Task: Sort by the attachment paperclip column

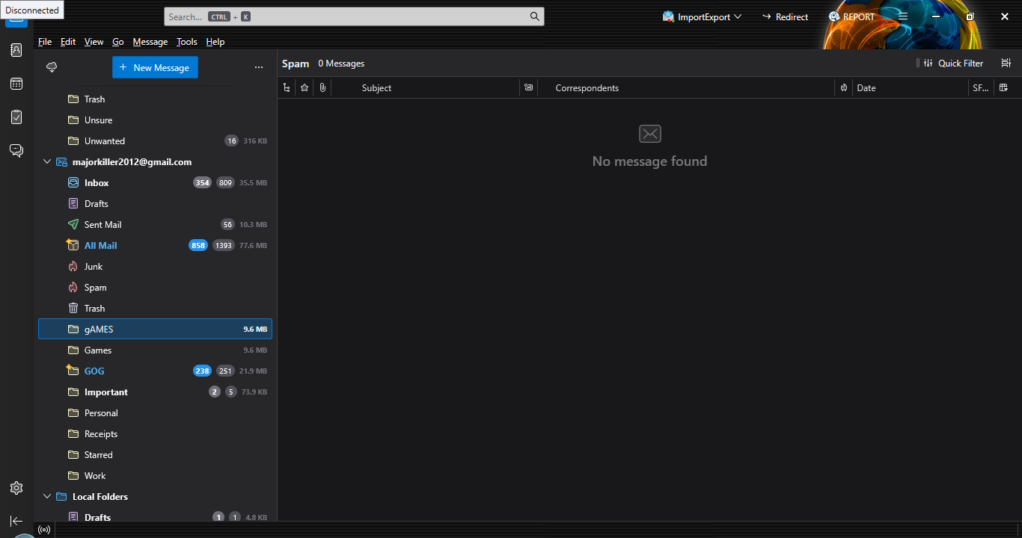Action: tap(322, 88)
